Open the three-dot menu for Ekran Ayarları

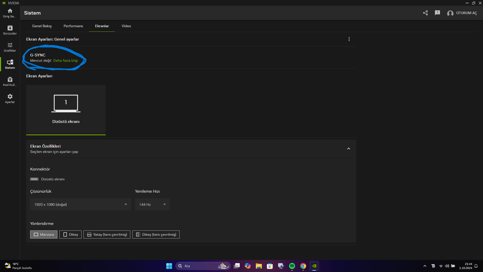(x=349, y=39)
